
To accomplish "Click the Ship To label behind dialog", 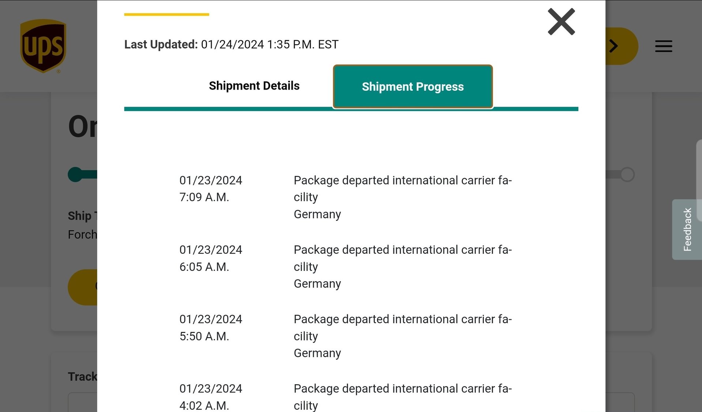I will [83, 216].
